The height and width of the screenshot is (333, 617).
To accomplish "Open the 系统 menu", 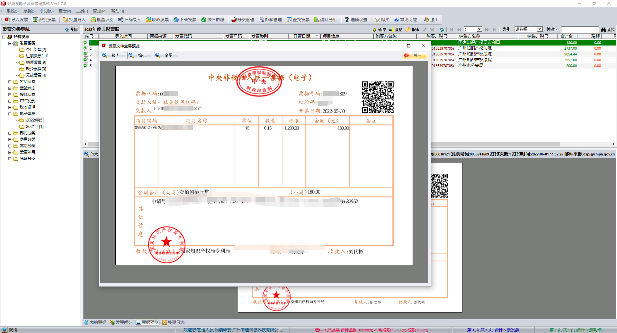I will 13,11.
